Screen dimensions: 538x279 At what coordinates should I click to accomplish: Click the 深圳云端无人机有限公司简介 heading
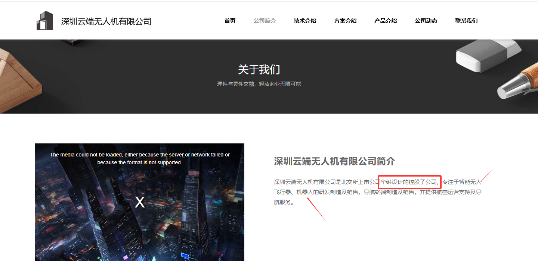click(x=334, y=161)
